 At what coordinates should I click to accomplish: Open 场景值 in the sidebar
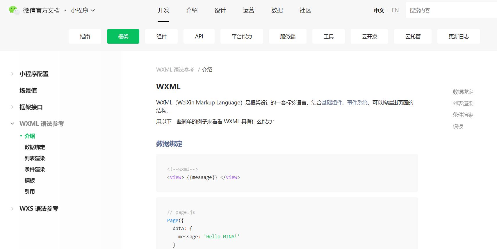28,90
